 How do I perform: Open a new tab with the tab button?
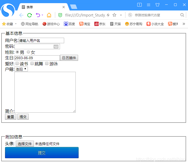(74, 7)
